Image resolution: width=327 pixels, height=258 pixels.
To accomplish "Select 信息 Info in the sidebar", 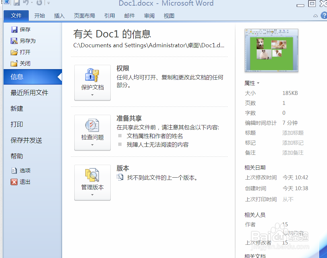I will [33, 77].
